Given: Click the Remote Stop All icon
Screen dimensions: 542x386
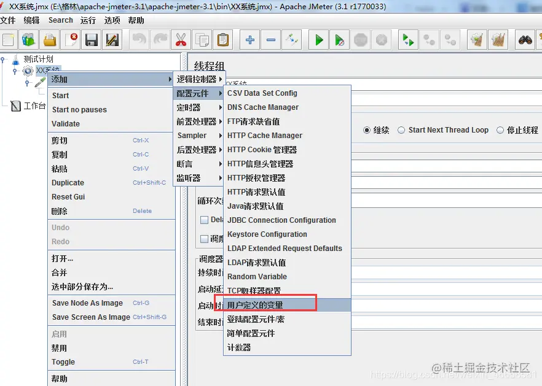Looking at the screenshot, I should point(430,40).
